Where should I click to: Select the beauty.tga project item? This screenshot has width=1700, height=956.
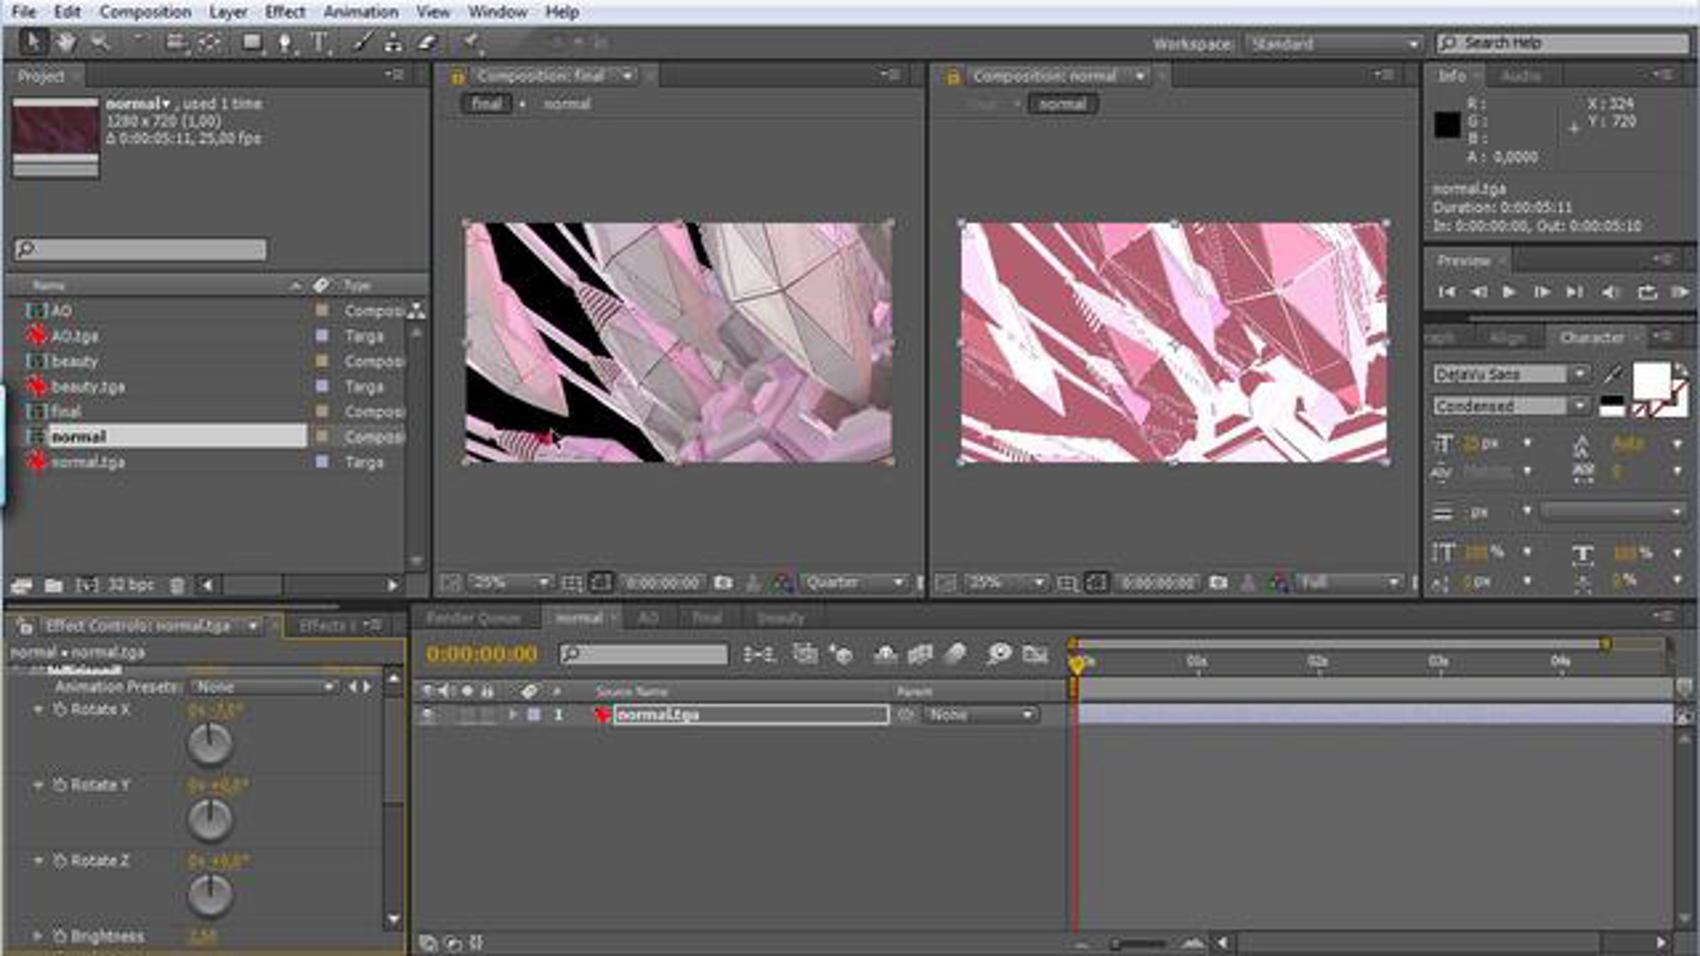tap(88, 387)
